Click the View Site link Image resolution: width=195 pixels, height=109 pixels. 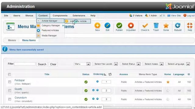[x=174, y=15]
